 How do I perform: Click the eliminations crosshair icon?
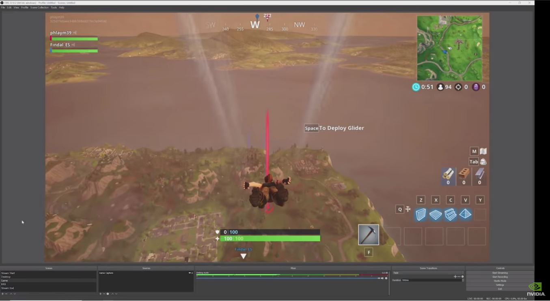click(x=458, y=87)
